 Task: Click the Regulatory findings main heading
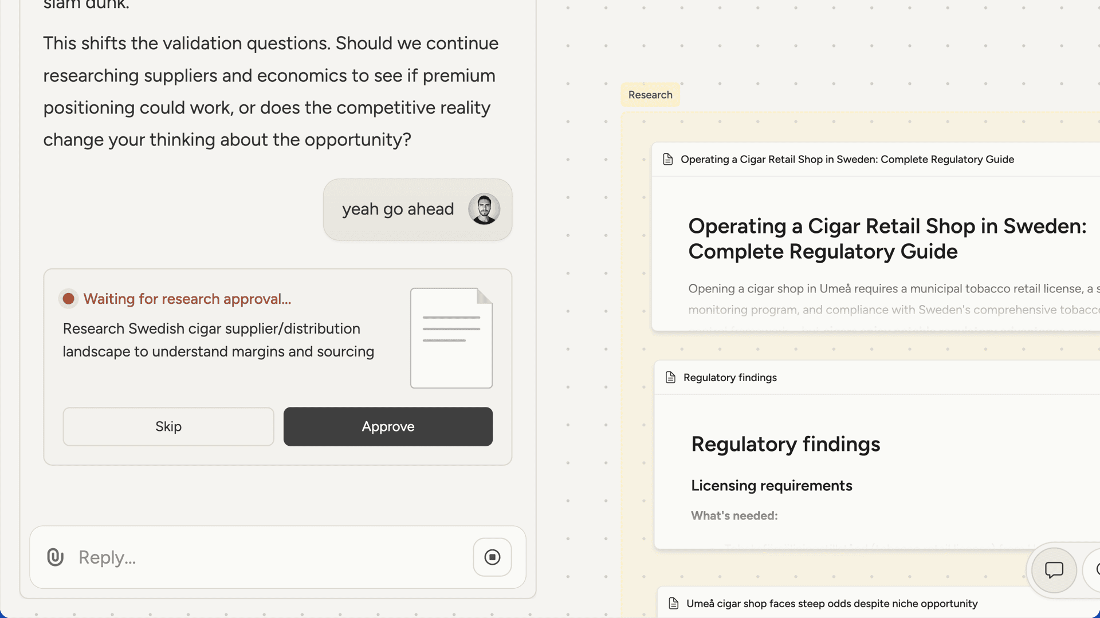[x=785, y=444]
